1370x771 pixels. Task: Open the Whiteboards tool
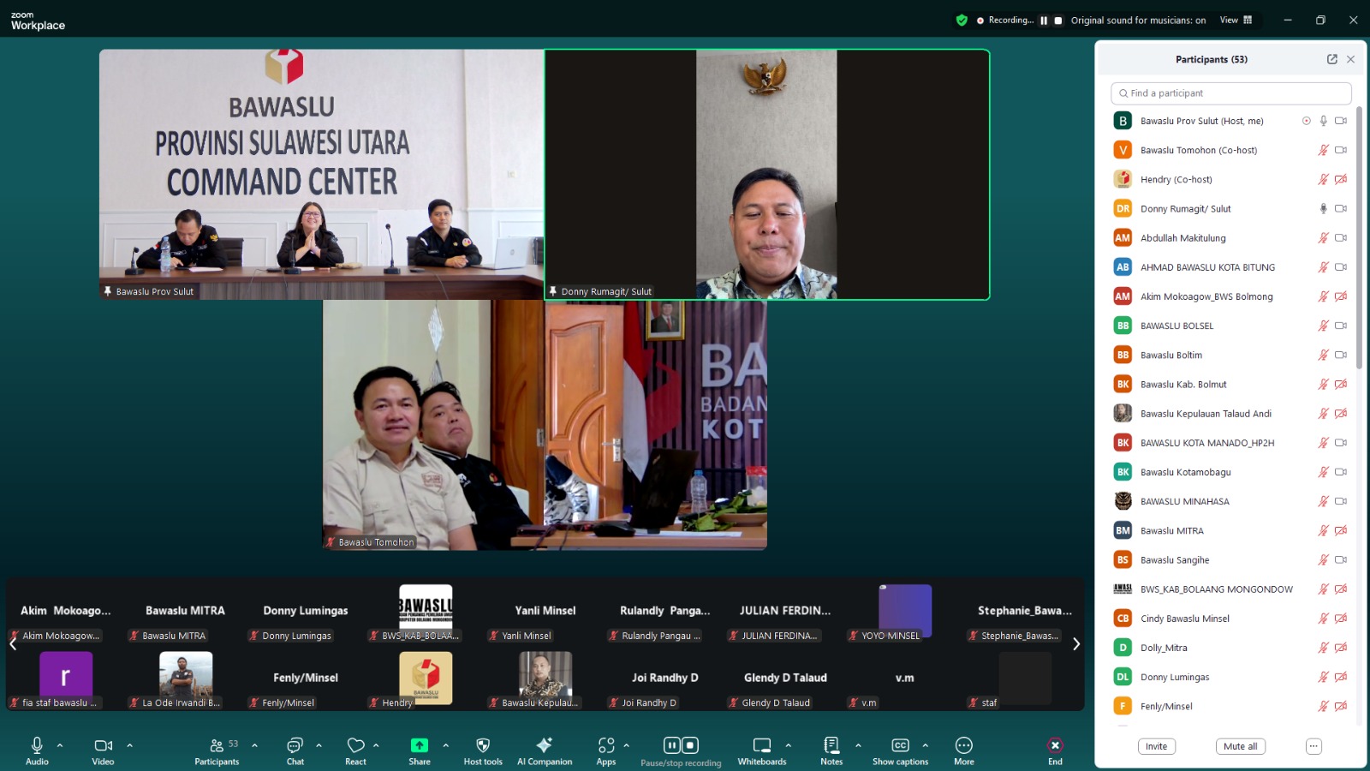click(761, 745)
